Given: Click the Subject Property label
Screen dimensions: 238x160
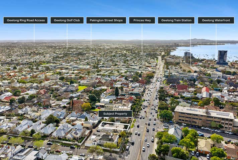Looking at the screenshot, I should pyautogui.click(x=115, y=114).
